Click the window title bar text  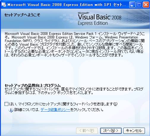tap(67, 5)
